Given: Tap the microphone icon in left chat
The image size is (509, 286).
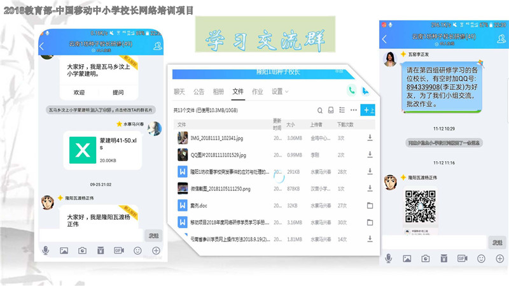Looking at the screenshot, I should 46,250.
